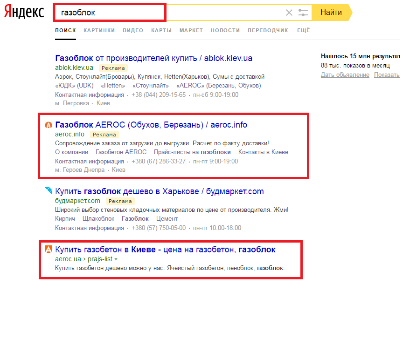This screenshot has width=403, height=345.
Task: Open the Ещё more services menu
Action: coord(304,30)
